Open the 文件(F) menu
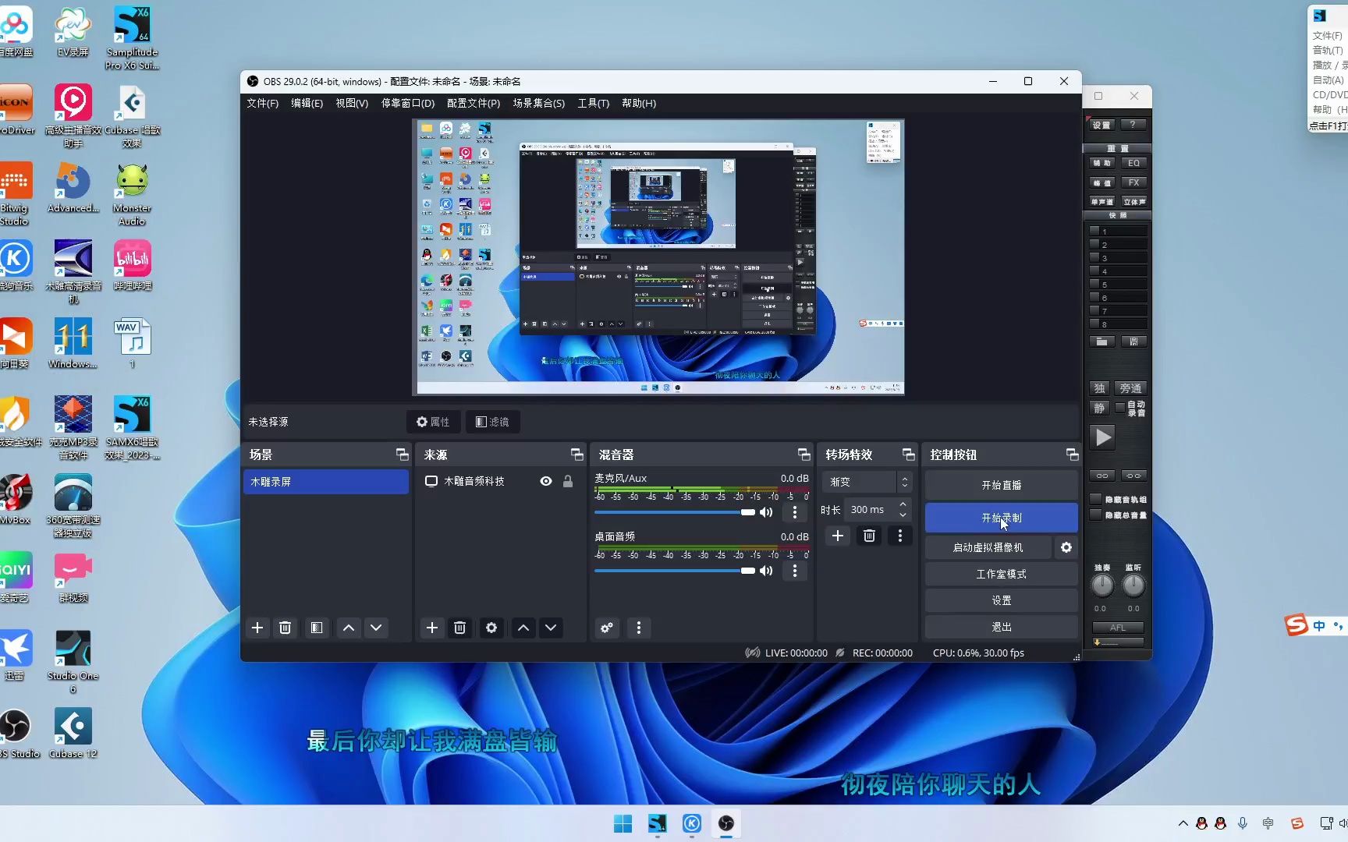 (x=262, y=103)
